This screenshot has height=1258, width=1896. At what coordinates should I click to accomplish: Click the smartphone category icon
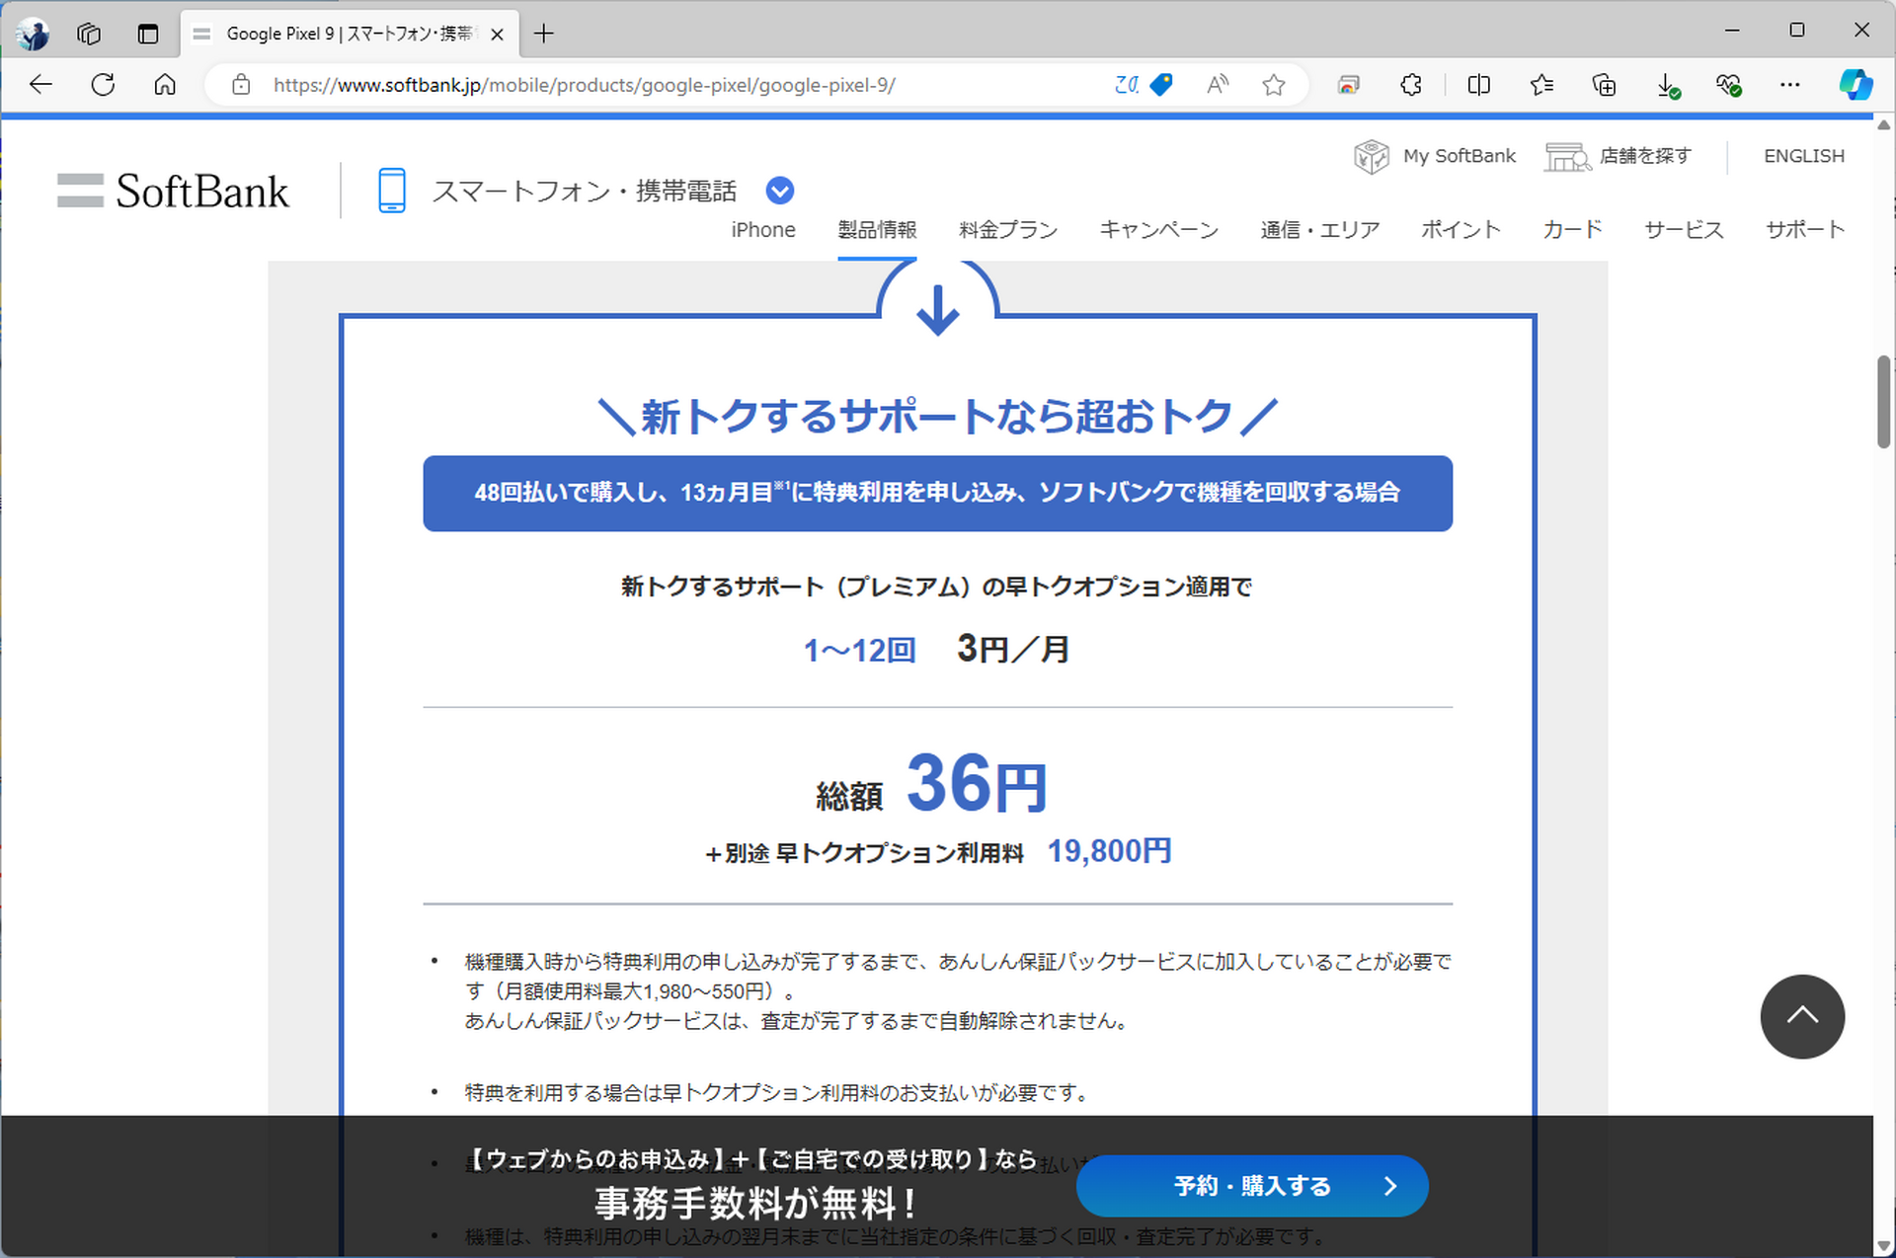pyautogui.click(x=392, y=191)
